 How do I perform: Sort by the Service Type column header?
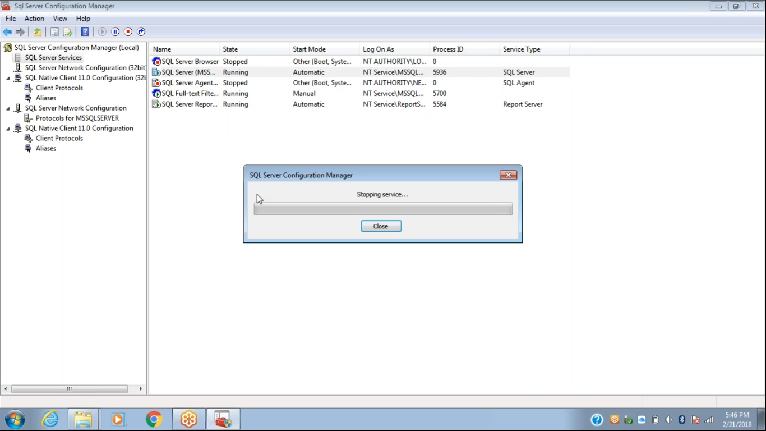534,49
